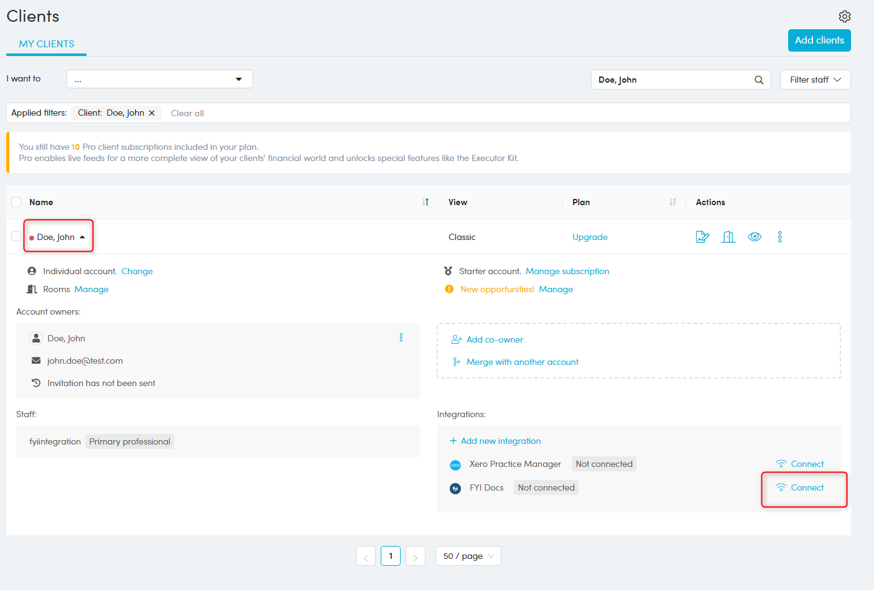Sort clients by Plan column
874x590 pixels.
point(672,202)
